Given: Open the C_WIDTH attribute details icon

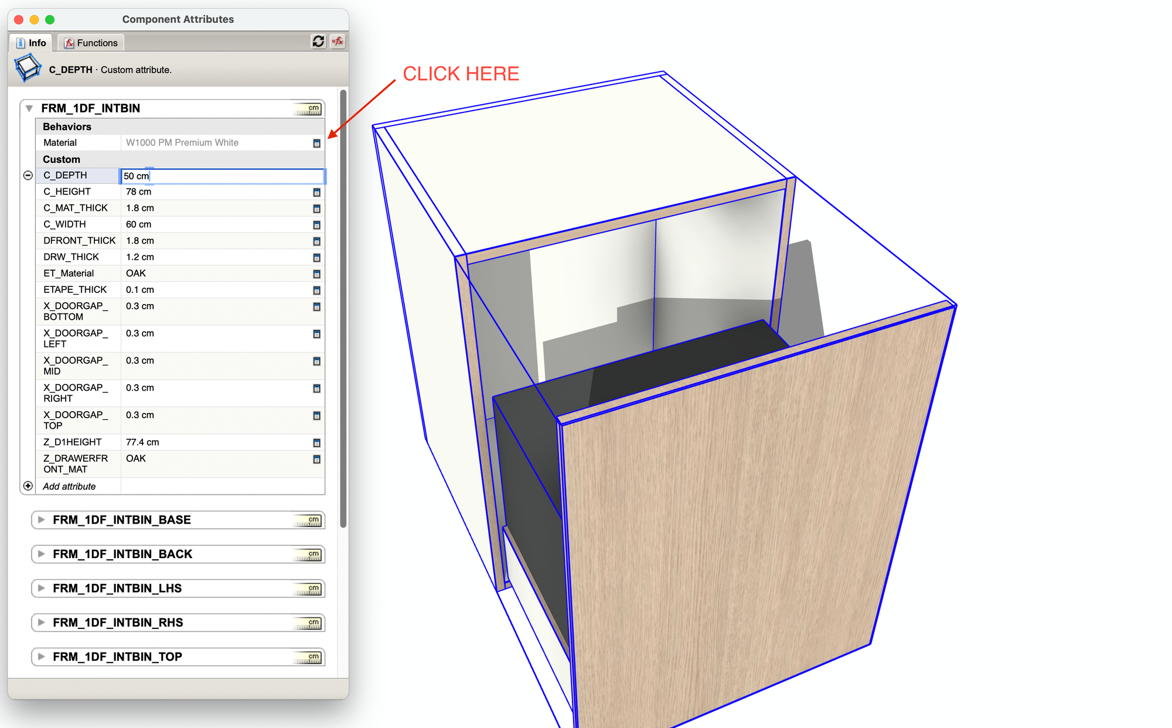Looking at the screenshot, I should click(316, 225).
